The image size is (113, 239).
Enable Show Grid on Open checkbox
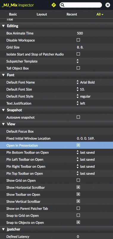click(x=78, y=180)
